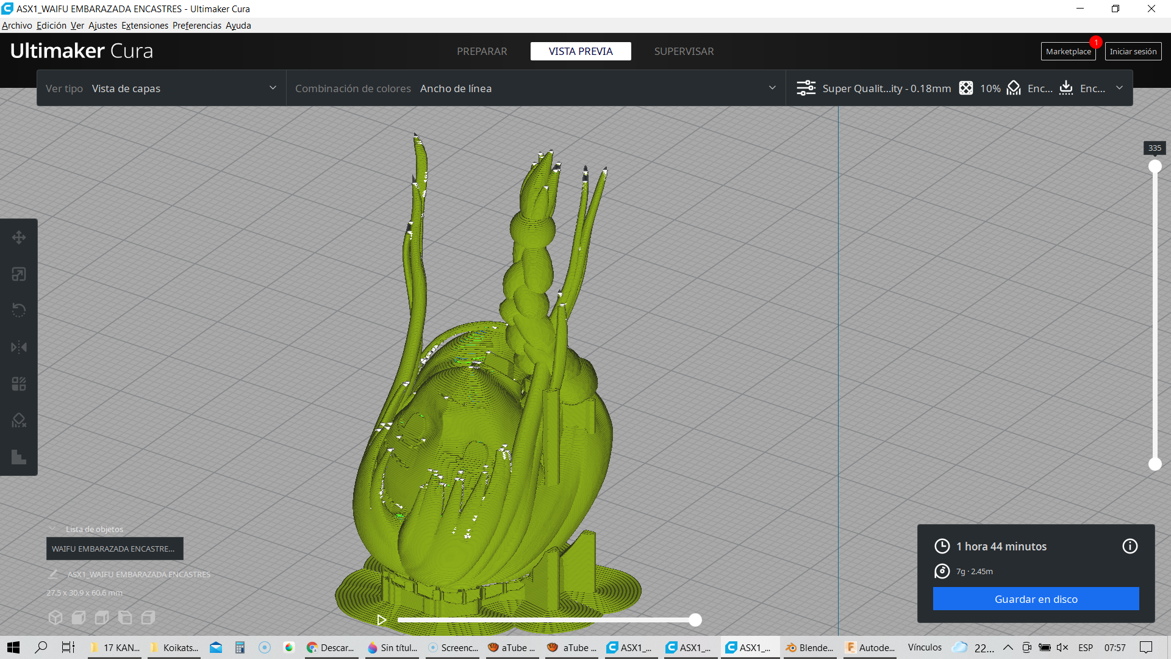Screen dimensions: 1171x659
Task: Switch to front view cube icon
Action: click(79, 618)
